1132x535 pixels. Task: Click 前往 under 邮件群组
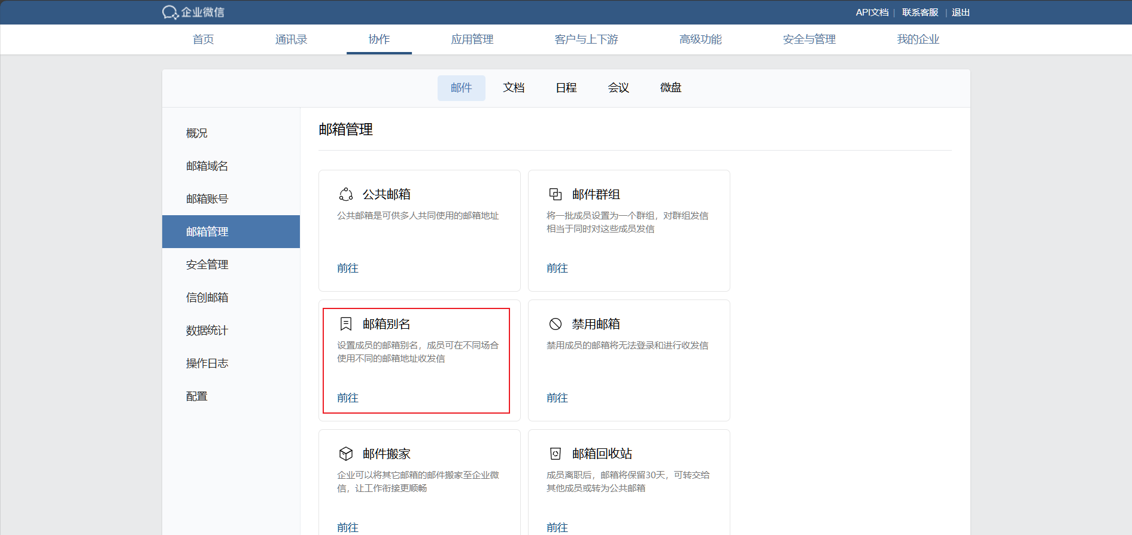click(x=557, y=268)
